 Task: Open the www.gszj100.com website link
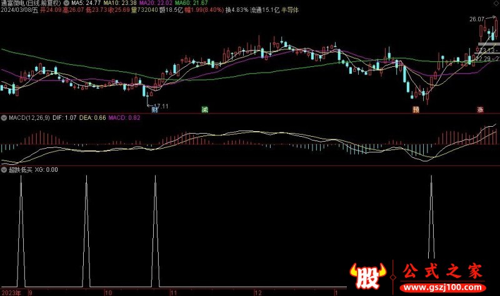[444, 287]
